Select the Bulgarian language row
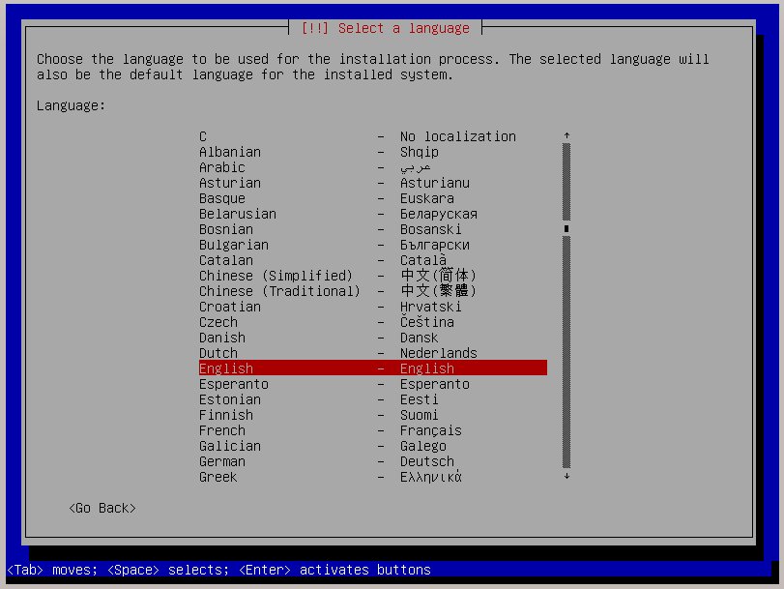This screenshot has height=589, width=784. click(x=372, y=246)
